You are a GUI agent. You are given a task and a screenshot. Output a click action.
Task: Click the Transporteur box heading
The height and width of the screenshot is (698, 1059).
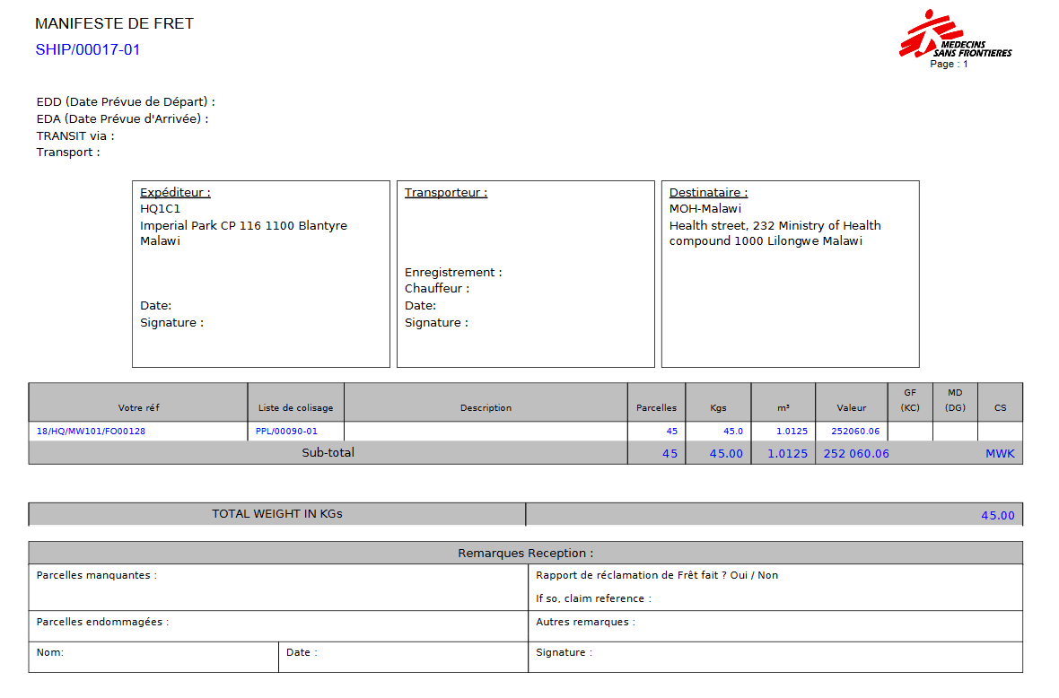[445, 193]
